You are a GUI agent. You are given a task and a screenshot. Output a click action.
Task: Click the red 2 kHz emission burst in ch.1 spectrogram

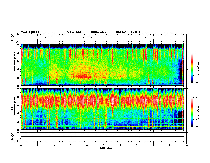81,76
